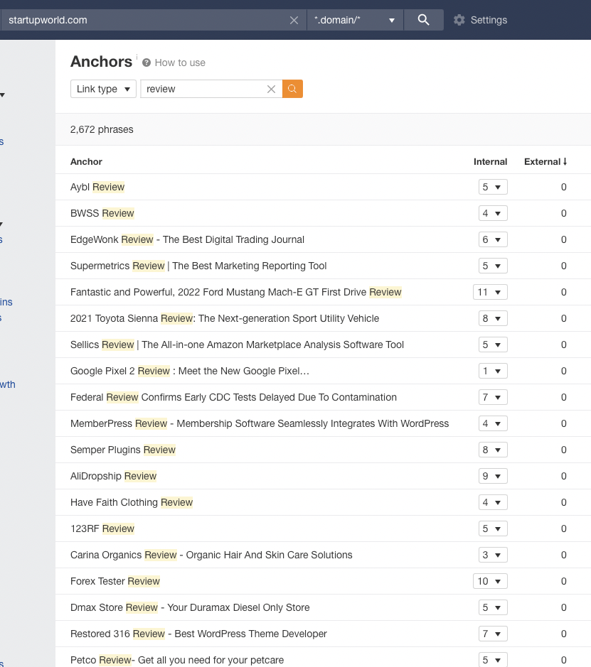Expand internal count for Sellics Review row
This screenshot has width=591, height=667.
493,345
